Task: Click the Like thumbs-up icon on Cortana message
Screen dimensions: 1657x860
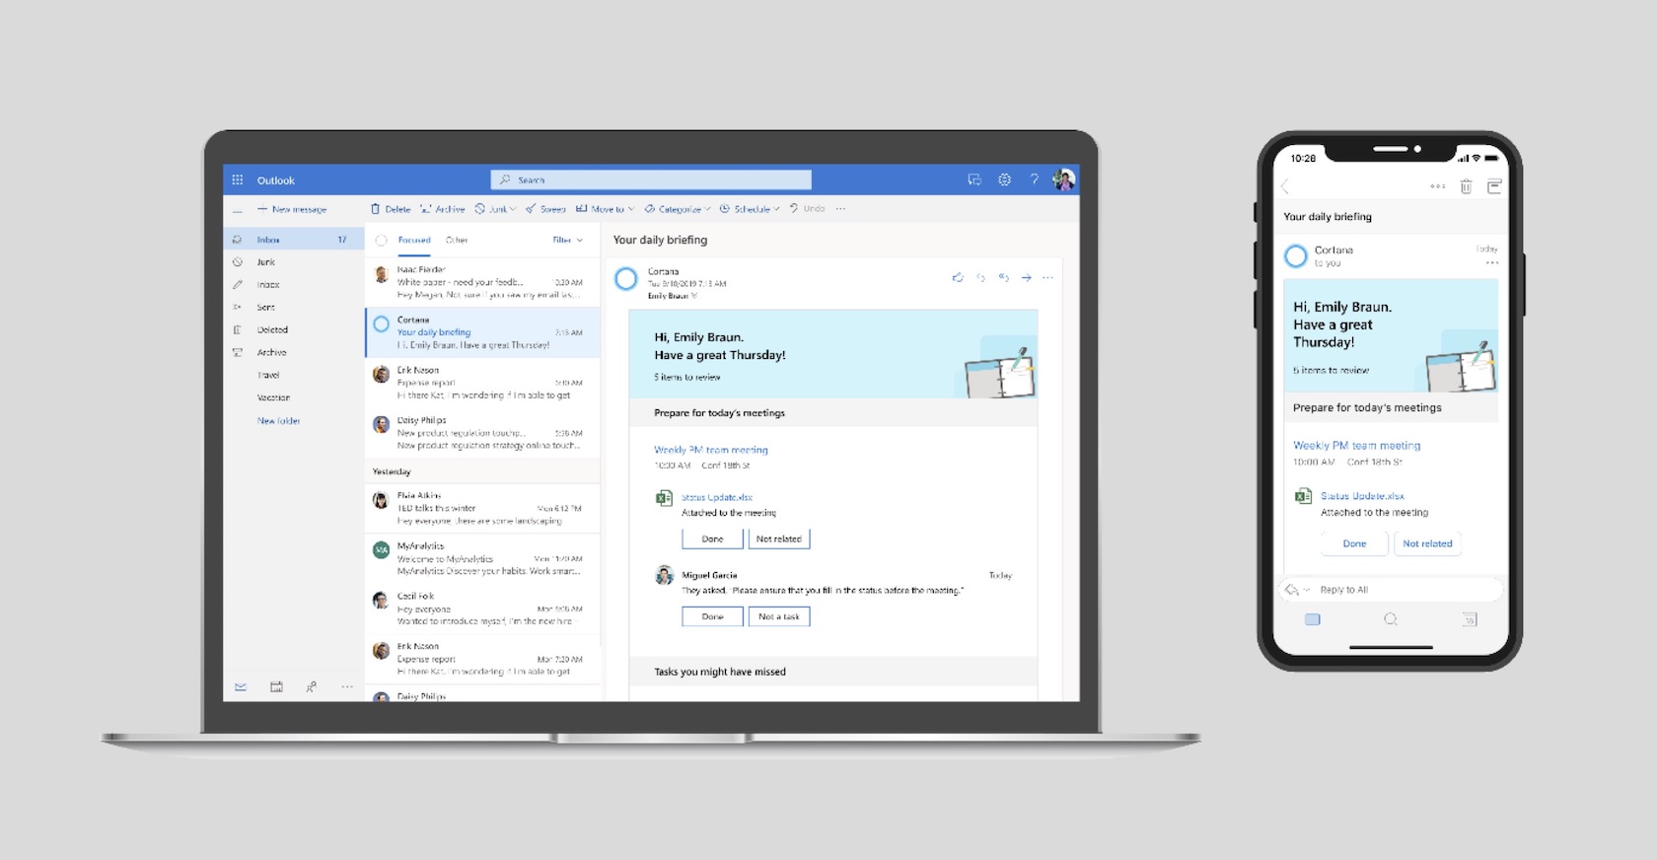Action: click(x=957, y=277)
